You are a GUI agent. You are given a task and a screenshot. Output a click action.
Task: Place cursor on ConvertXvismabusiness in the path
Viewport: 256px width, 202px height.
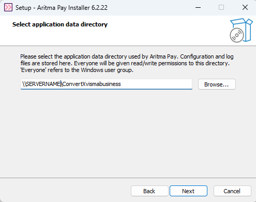pyautogui.click(x=92, y=84)
